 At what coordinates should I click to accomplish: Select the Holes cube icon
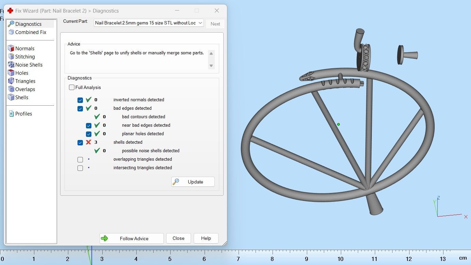[x=11, y=73]
